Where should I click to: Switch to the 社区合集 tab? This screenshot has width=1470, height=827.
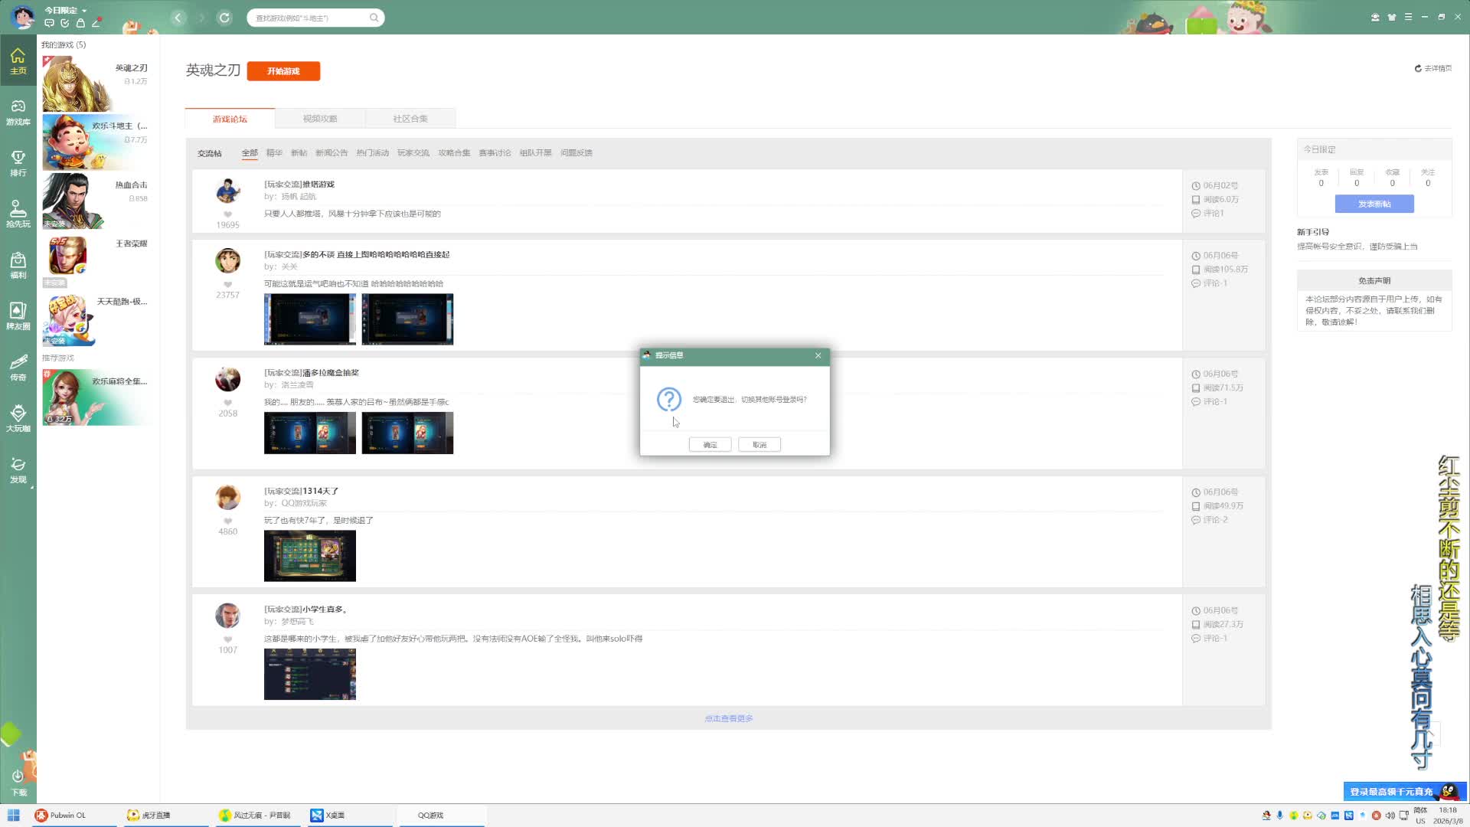[x=410, y=119]
